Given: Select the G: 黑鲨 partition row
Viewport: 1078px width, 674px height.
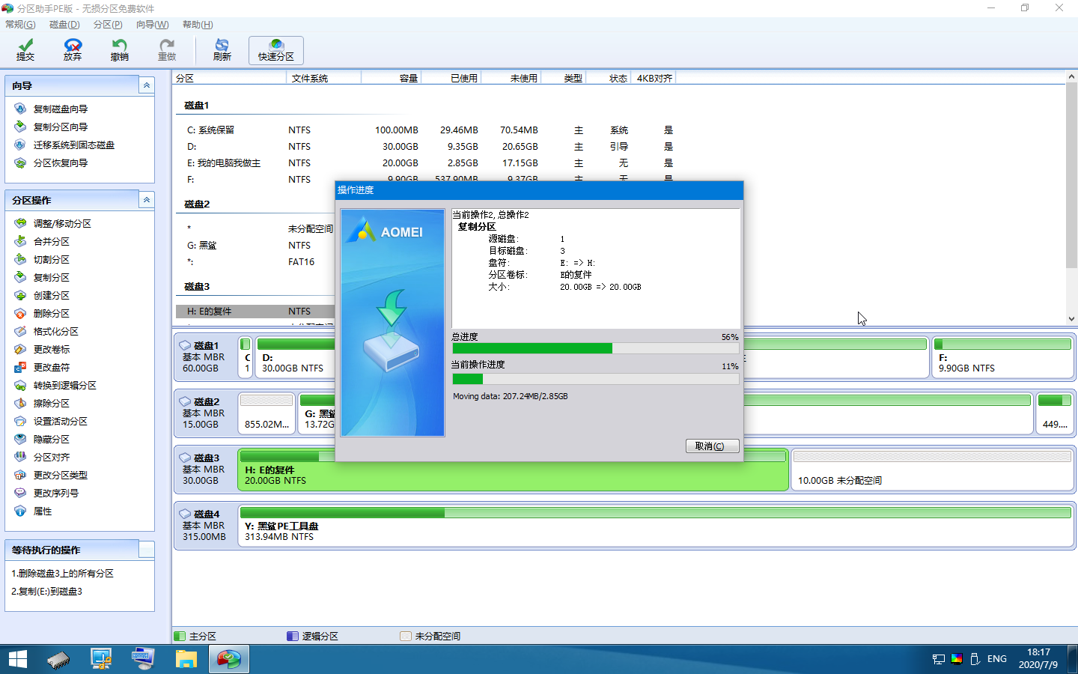Looking at the screenshot, I should (255, 246).
